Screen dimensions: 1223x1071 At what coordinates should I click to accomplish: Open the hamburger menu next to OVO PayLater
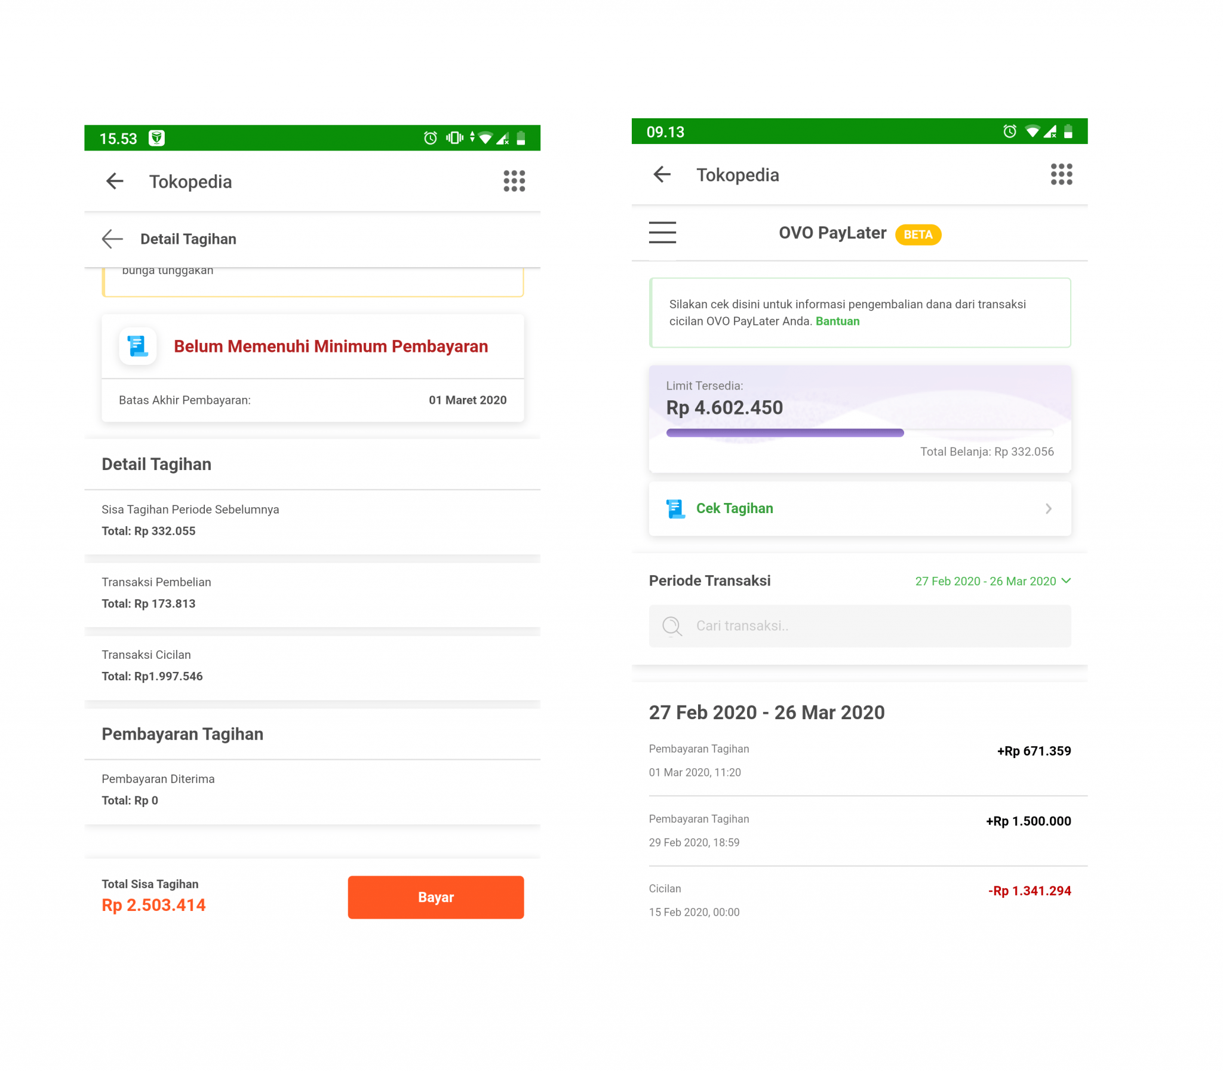662,233
